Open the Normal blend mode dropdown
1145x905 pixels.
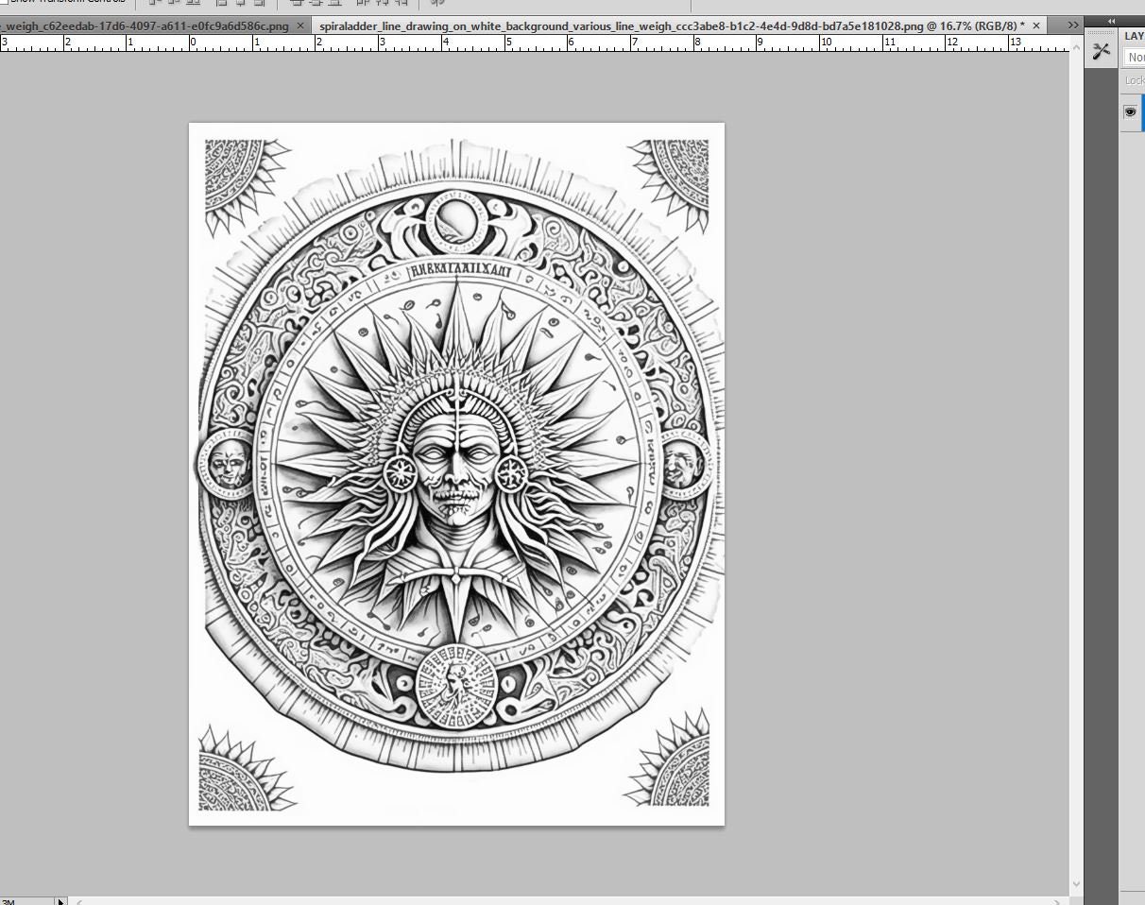point(1136,58)
